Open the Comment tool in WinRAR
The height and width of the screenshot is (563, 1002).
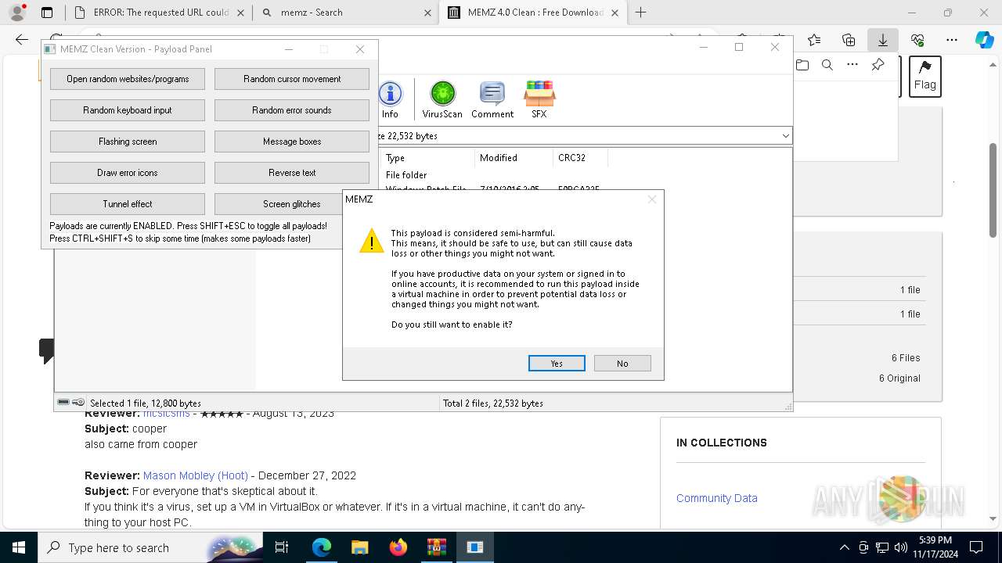492,99
